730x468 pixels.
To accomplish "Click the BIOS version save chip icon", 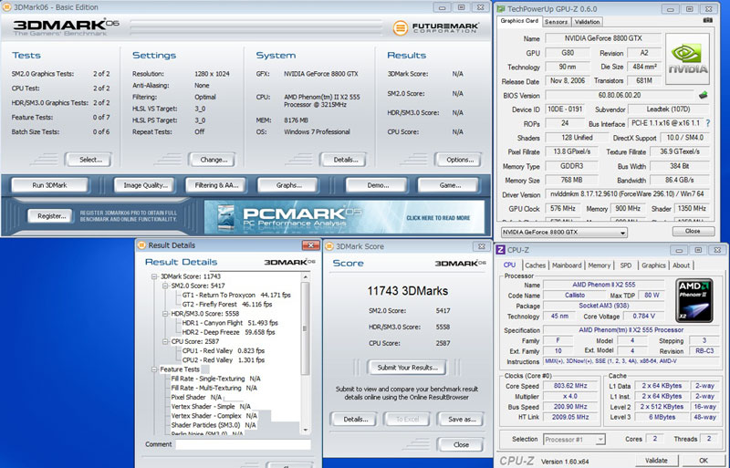I will [x=703, y=95].
